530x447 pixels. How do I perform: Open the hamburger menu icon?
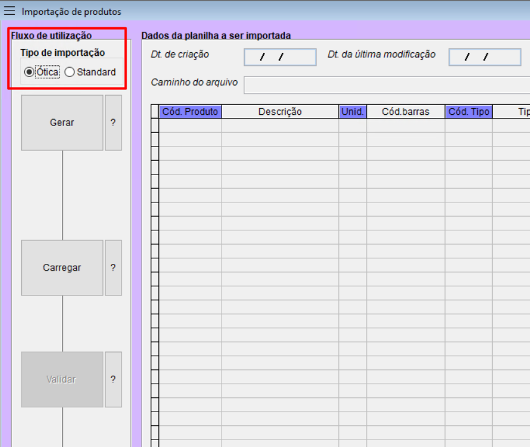tap(10, 11)
